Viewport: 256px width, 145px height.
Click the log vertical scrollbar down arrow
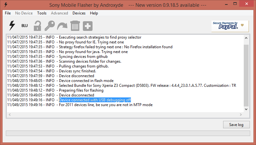click(246, 109)
